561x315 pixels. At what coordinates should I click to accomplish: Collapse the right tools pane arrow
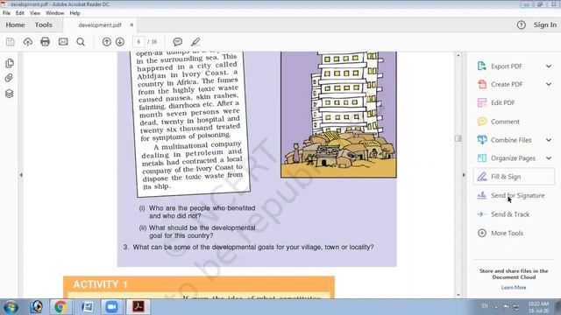[x=464, y=175]
